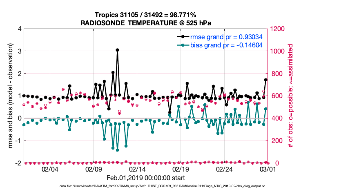Click the 02/19 x-axis tick label
339x192 pixels.
tap(181, 169)
